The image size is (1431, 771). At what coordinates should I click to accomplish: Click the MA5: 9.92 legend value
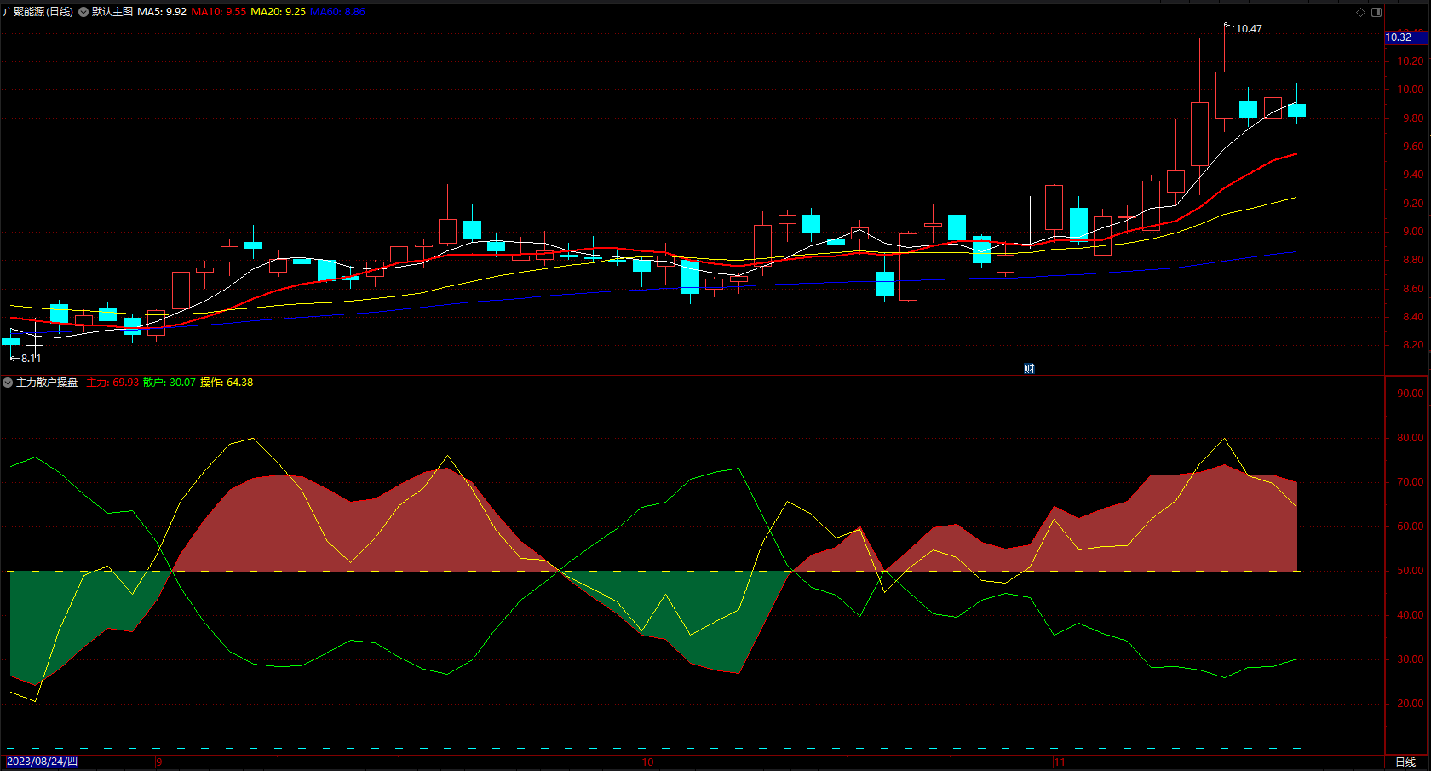point(162,12)
